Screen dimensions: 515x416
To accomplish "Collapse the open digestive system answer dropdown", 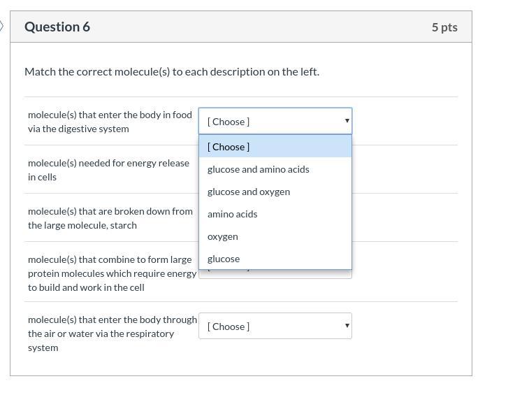I will (275, 121).
